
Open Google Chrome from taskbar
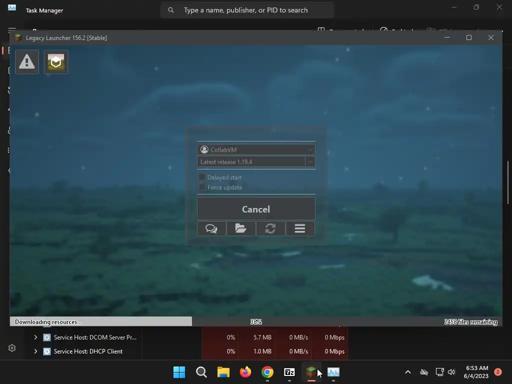(x=267, y=372)
